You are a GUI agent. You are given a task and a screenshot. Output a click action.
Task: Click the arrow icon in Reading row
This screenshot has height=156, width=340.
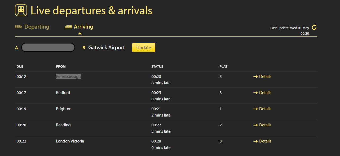coord(255,125)
